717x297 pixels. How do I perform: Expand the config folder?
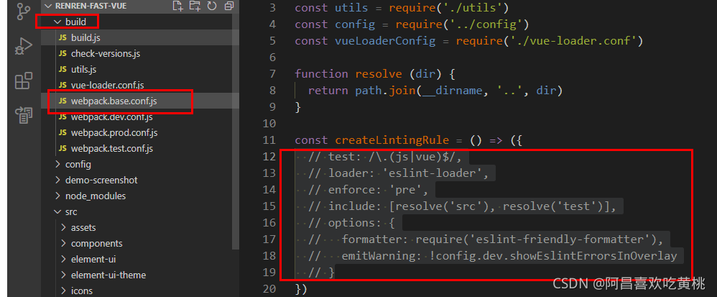pyautogui.click(x=78, y=164)
